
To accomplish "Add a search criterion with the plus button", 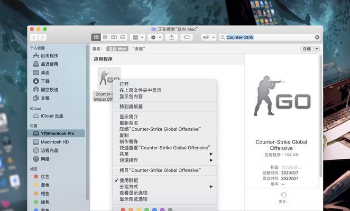I will (x=317, y=49).
